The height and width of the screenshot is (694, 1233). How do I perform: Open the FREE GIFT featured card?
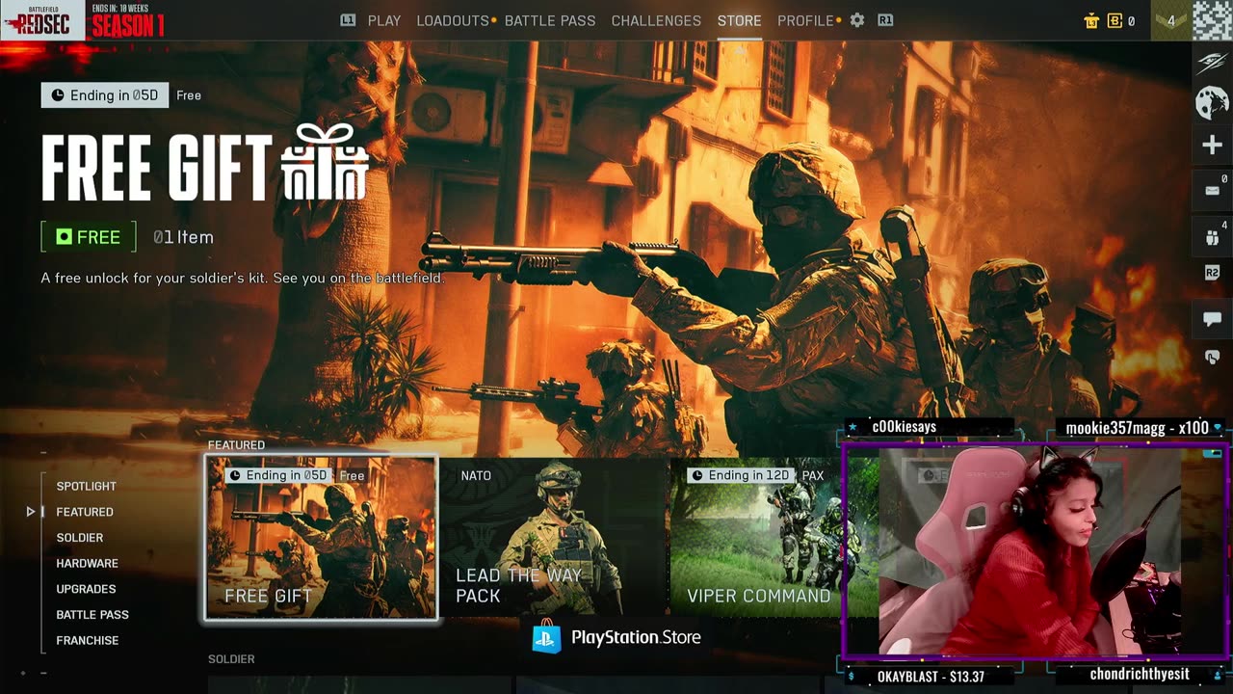pyautogui.click(x=321, y=538)
